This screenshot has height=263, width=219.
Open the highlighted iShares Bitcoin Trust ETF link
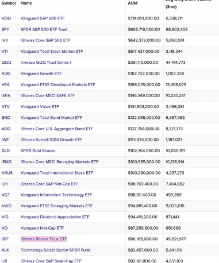point(44,239)
